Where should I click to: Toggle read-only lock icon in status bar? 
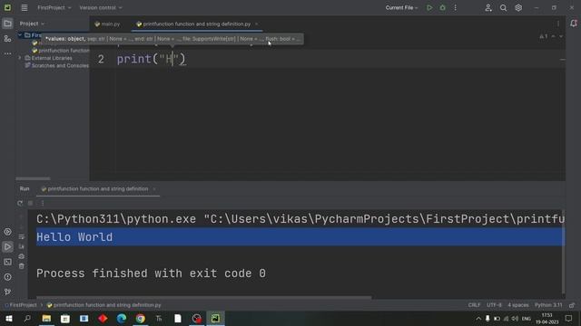pyautogui.click(x=572, y=305)
